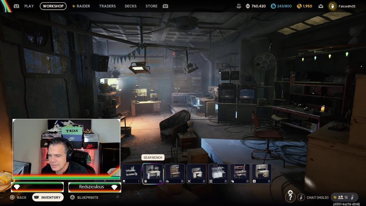Click the stick icon beside CHAT (HOLD)

click(301, 197)
